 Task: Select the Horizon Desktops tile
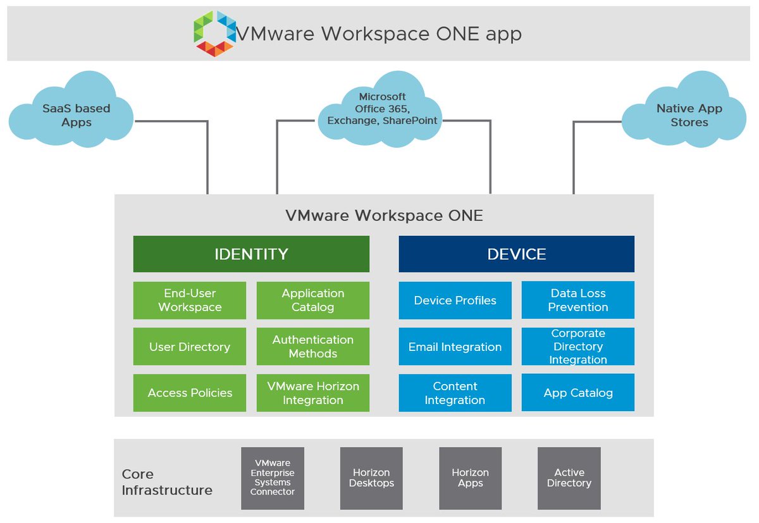coord(371,478)
